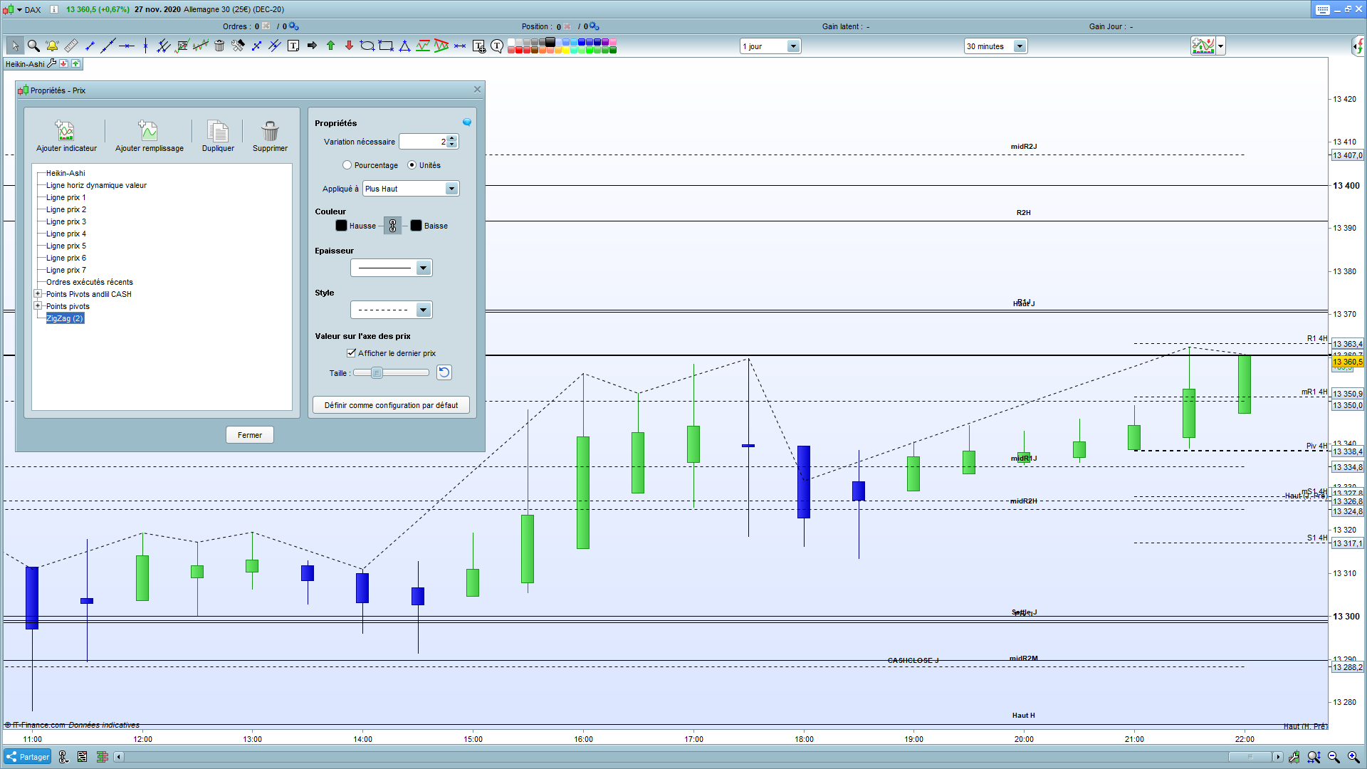1367x769 pixels.
Task: Select the red down arrow tool
Action: pos(349,46)
